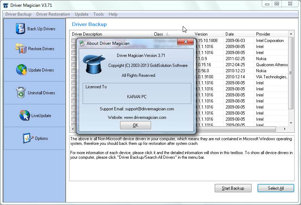Click the Driver Magician app icon in title bar
This screenshot has width=301, height=205.
click(x=6, y=5)
